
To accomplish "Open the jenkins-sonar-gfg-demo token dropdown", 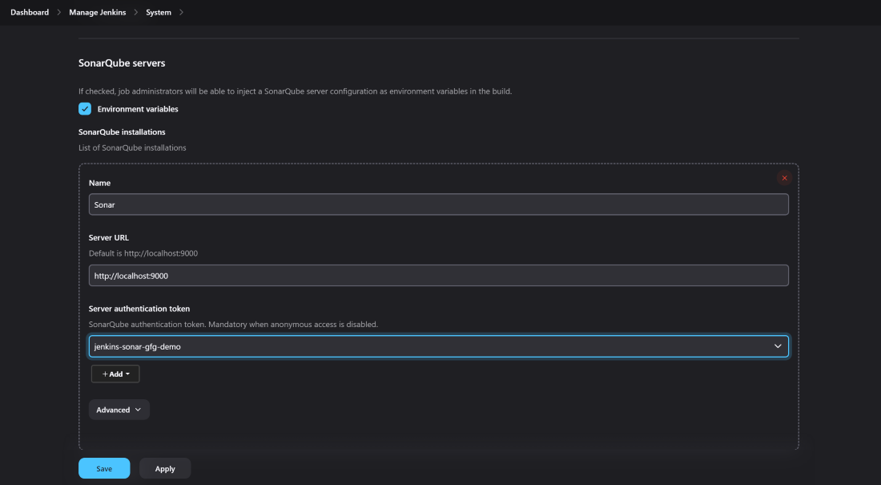I will point(438,346).
